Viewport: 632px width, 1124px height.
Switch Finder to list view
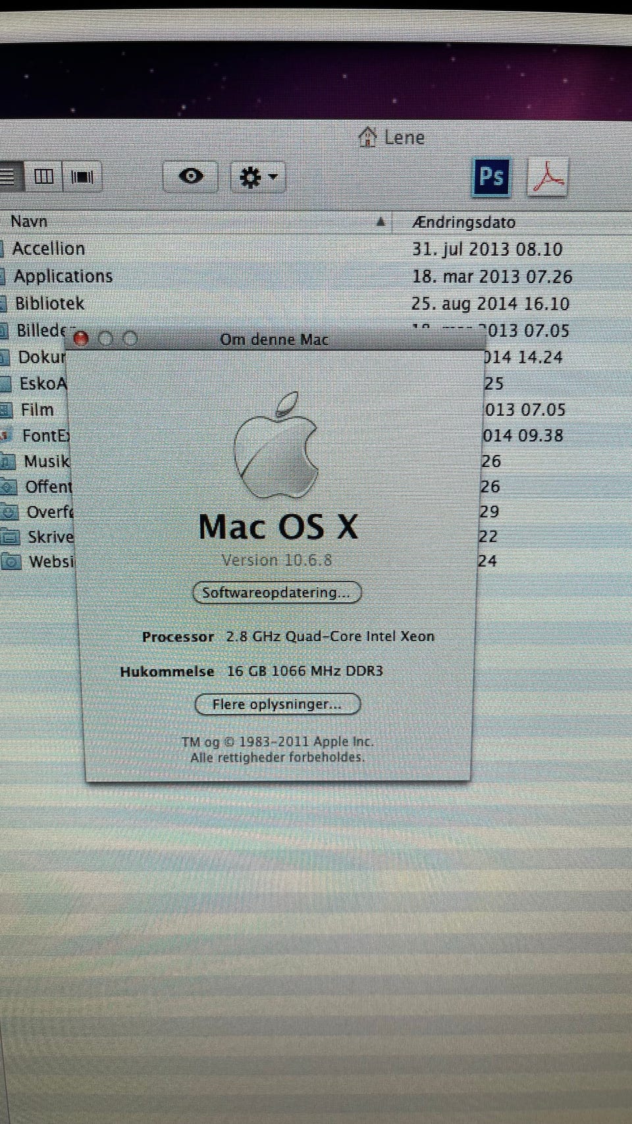(x=9, y=176)
